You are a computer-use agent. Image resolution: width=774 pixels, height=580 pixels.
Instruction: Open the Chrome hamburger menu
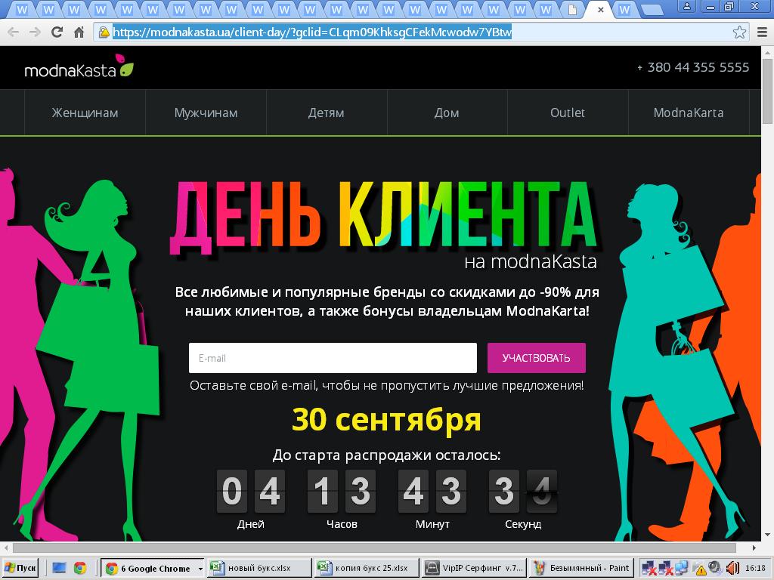(x=762, y=32)
